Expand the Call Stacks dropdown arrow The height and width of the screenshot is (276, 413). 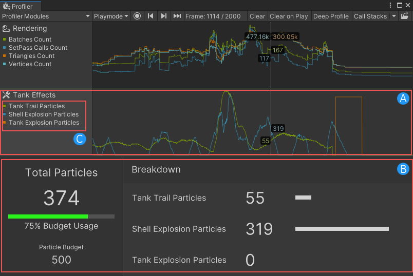click(x=394, y=16)
